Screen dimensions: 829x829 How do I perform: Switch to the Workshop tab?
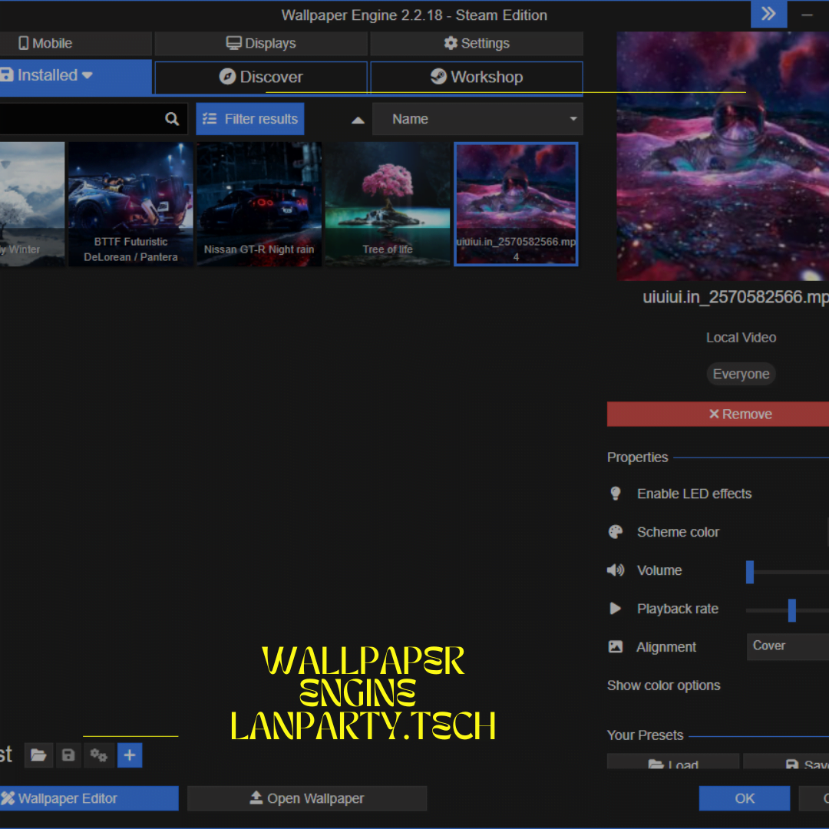(476, 77)
